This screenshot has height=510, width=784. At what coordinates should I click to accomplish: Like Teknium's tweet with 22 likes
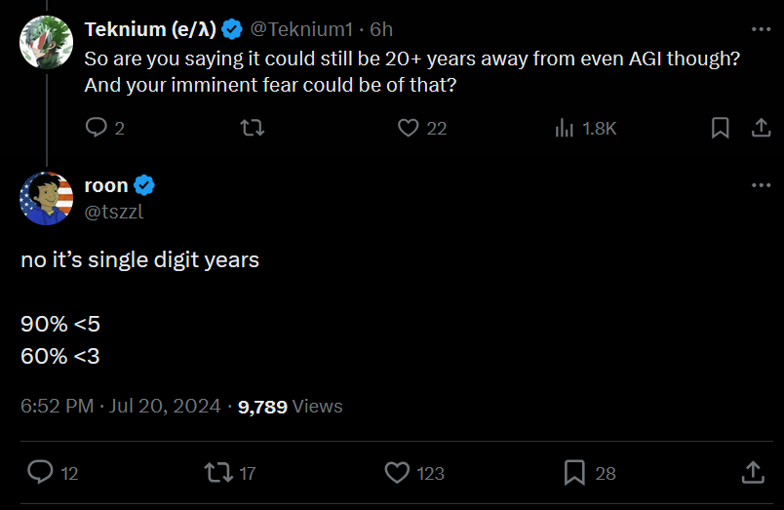pyautogui.click(x=408, y=128)
